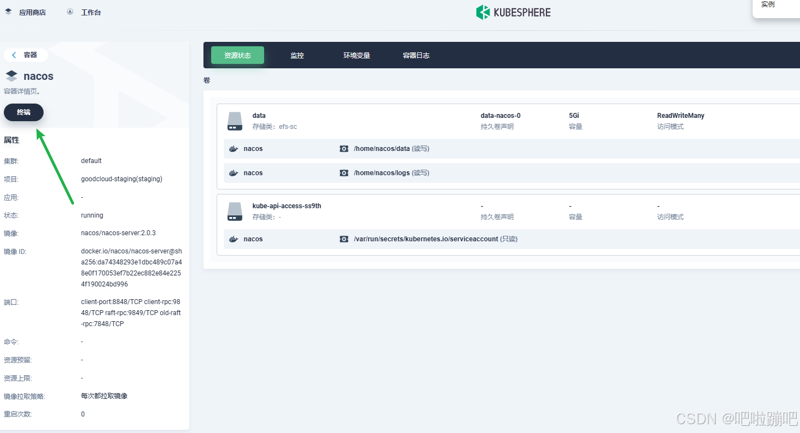800x433 pixels.
Task: Click the docker icon in serviceaccount row
Action: click(234, 239)
